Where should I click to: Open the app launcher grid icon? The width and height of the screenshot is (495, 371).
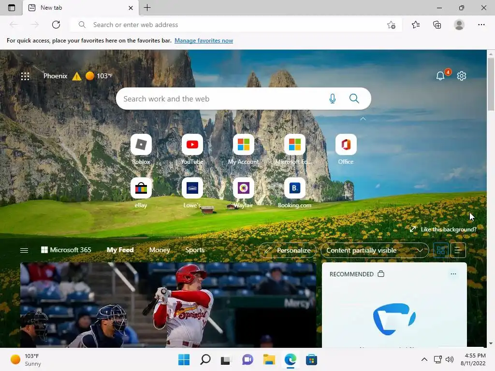point(25,76)
